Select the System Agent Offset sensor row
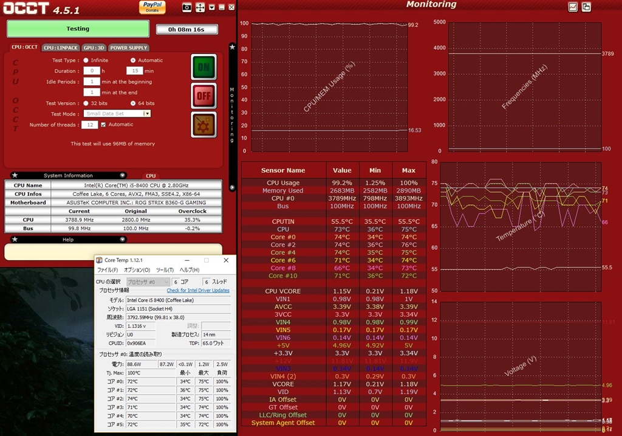This screenshot has height=436, width=622. point(333,423)
